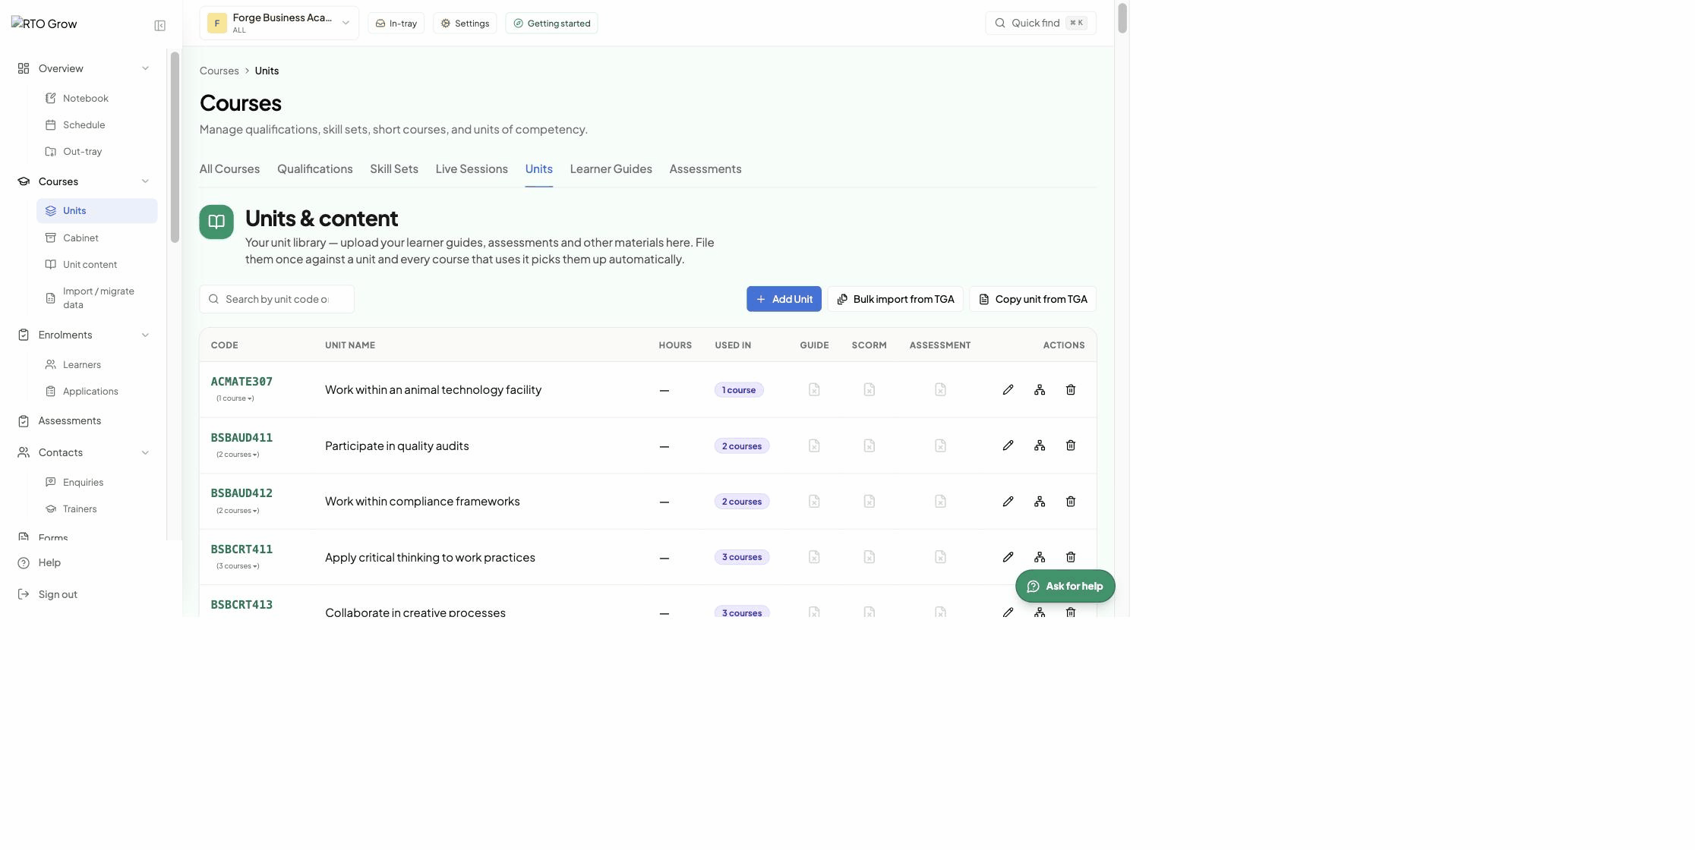Click '3 courses' badge for BSBCRT411

742,557
